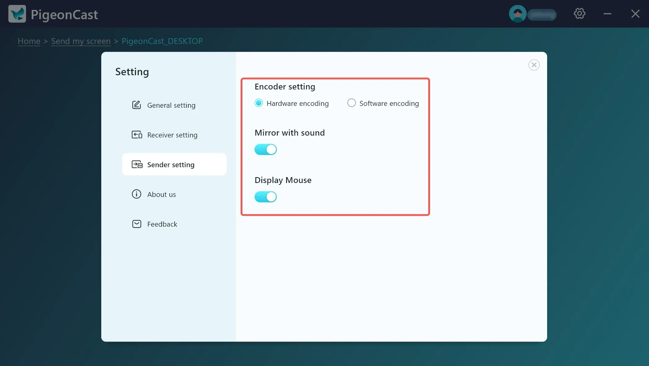This screenshot has width=649, height=366.
Task: Click the Feedback envelope icon
Action: 137,224
